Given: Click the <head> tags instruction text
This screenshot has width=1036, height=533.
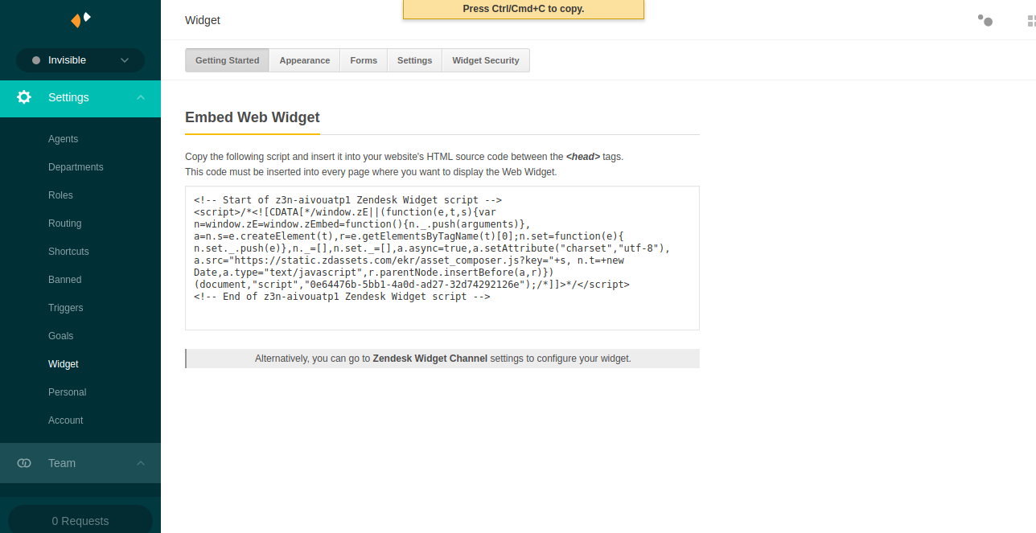Looking at the screenshot, I should coord(404,157).
